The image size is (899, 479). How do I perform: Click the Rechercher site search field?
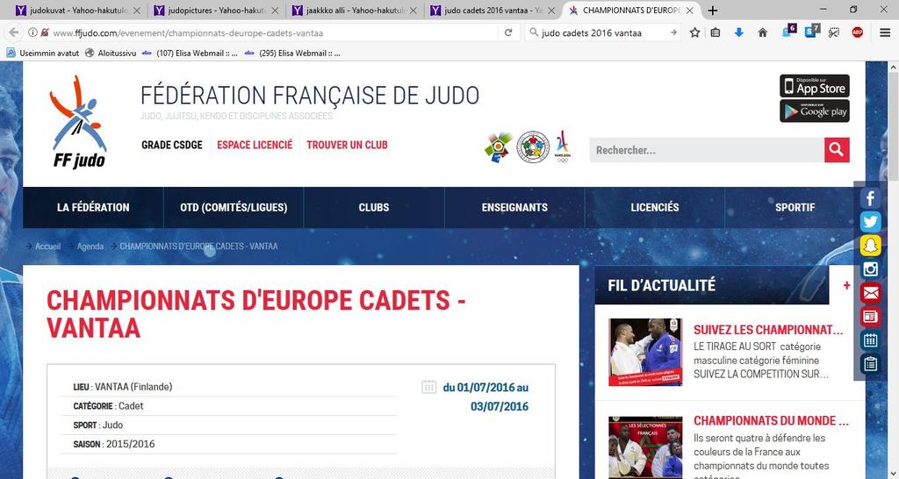pyautogui.click(x=707, y=150)
